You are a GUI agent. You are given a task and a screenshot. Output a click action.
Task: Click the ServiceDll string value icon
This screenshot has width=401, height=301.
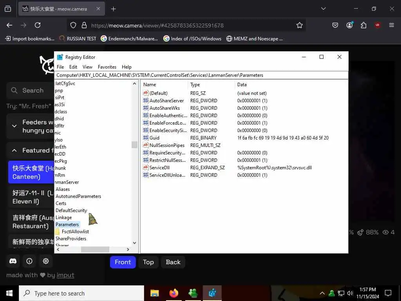pos(146,168)
